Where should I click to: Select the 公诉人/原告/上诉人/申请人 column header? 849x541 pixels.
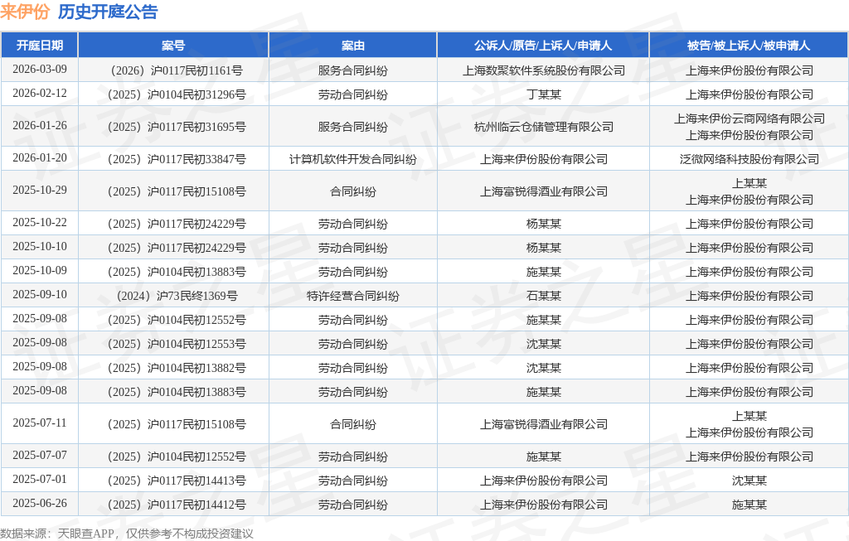coord(543,46)
